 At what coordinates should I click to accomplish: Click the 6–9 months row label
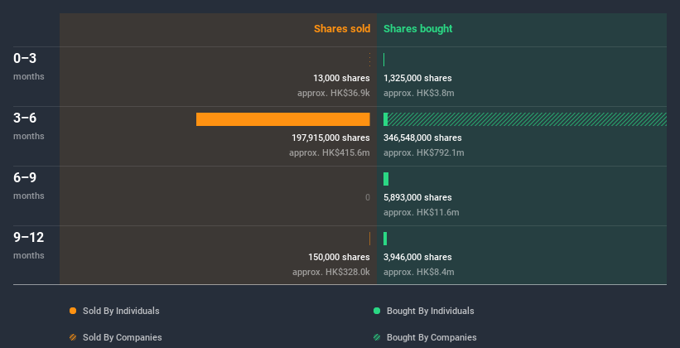[x=29, y=186]
